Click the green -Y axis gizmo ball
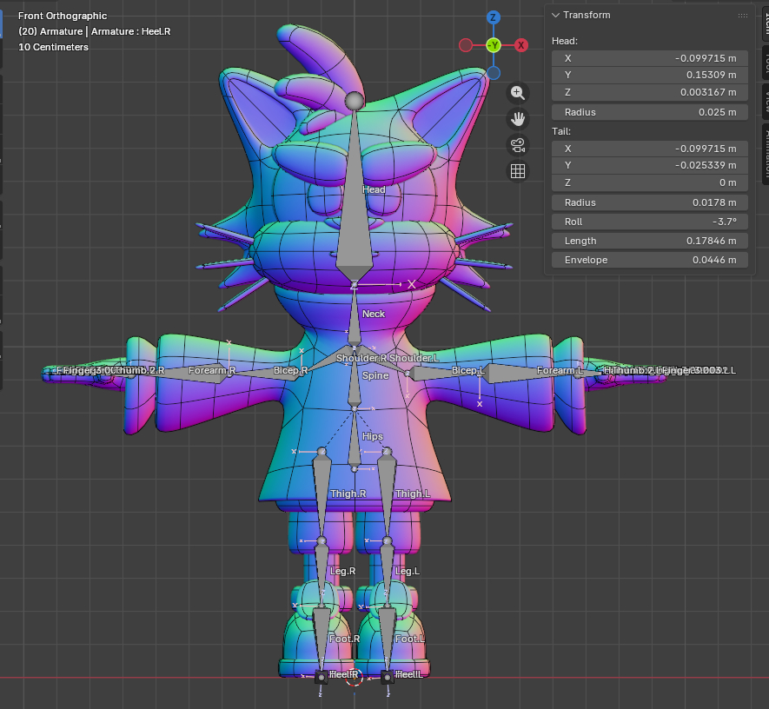This screenshot has width=769, height=709. [494, 45]
